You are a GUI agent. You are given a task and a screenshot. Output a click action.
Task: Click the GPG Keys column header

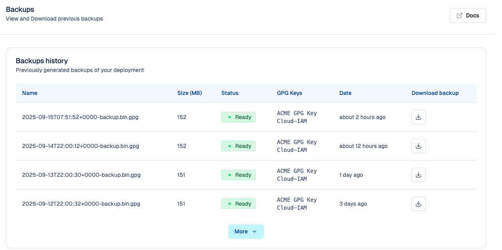290,93
